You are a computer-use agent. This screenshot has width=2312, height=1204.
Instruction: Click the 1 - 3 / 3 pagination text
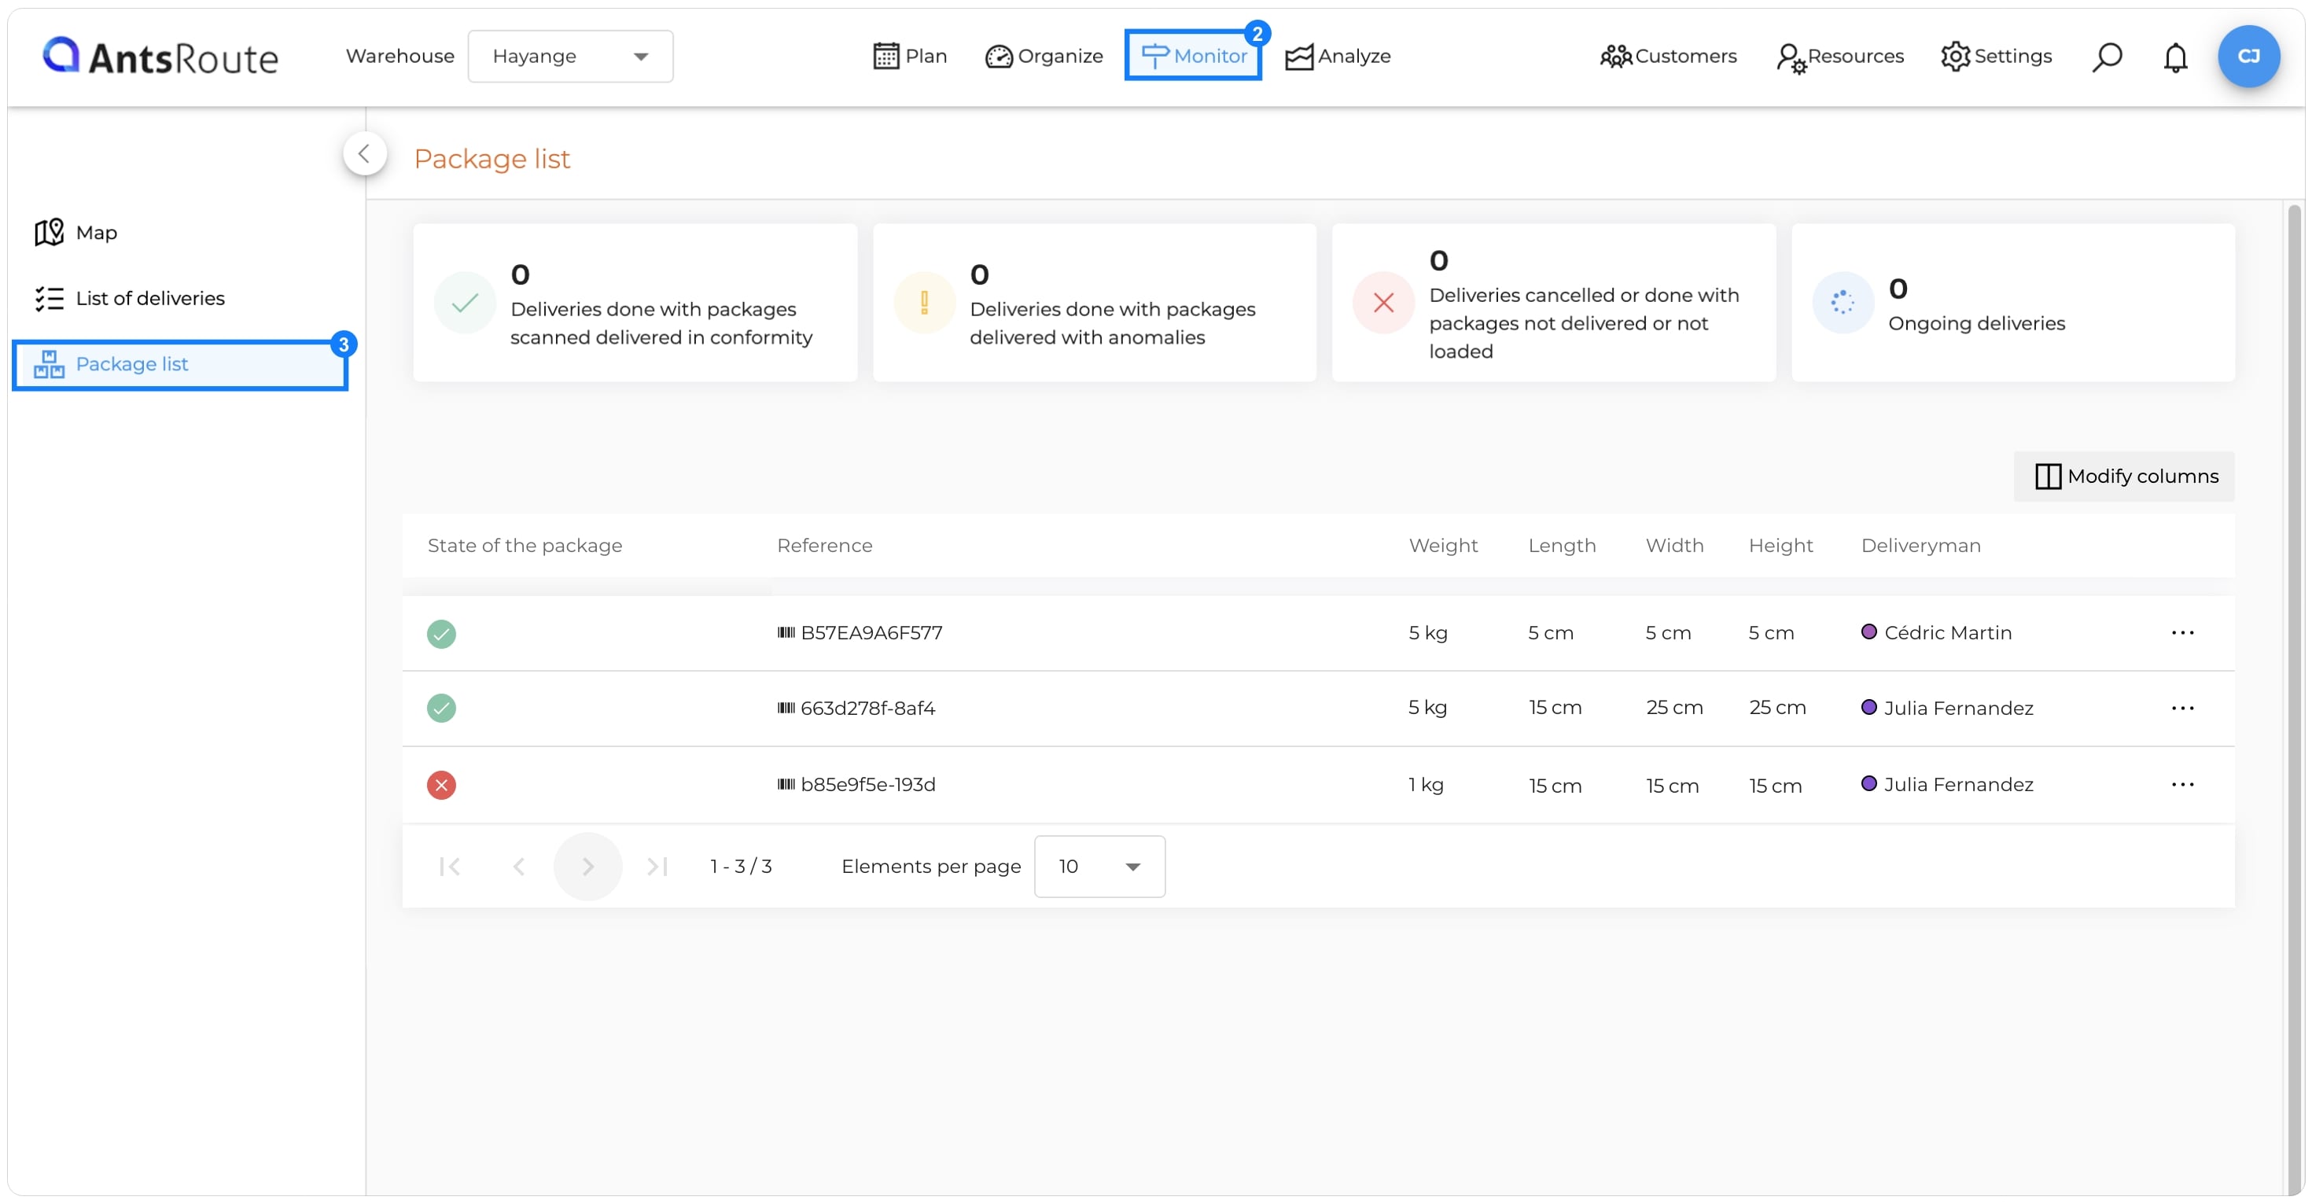tap(741, 867)
